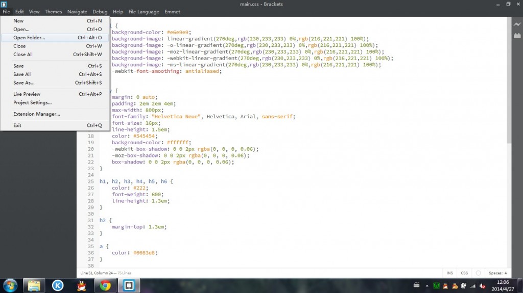Open the QQ penguin taskbar icon

pos(81,286)
